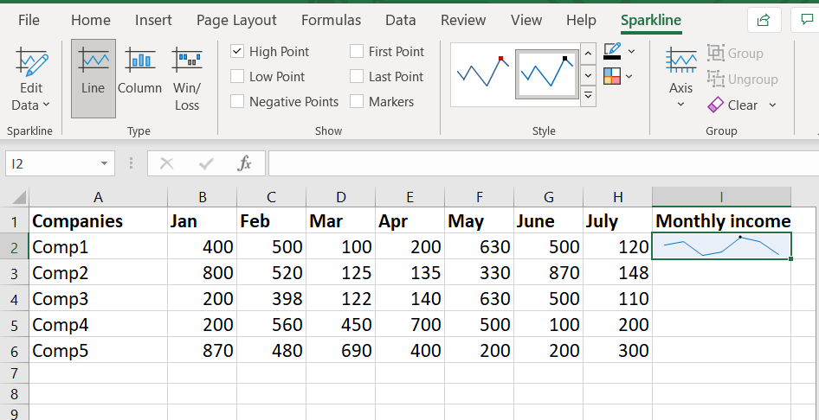
Task: Select row header 3
Action: [14, 272]
